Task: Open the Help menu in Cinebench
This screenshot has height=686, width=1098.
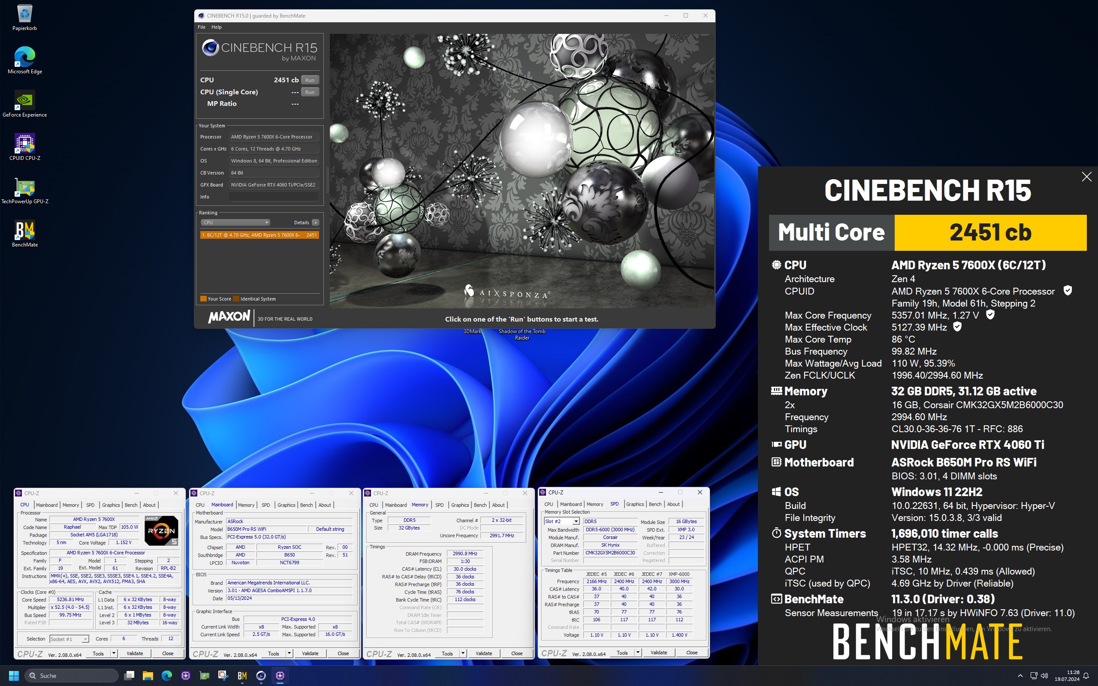Action: coord(217,27)
